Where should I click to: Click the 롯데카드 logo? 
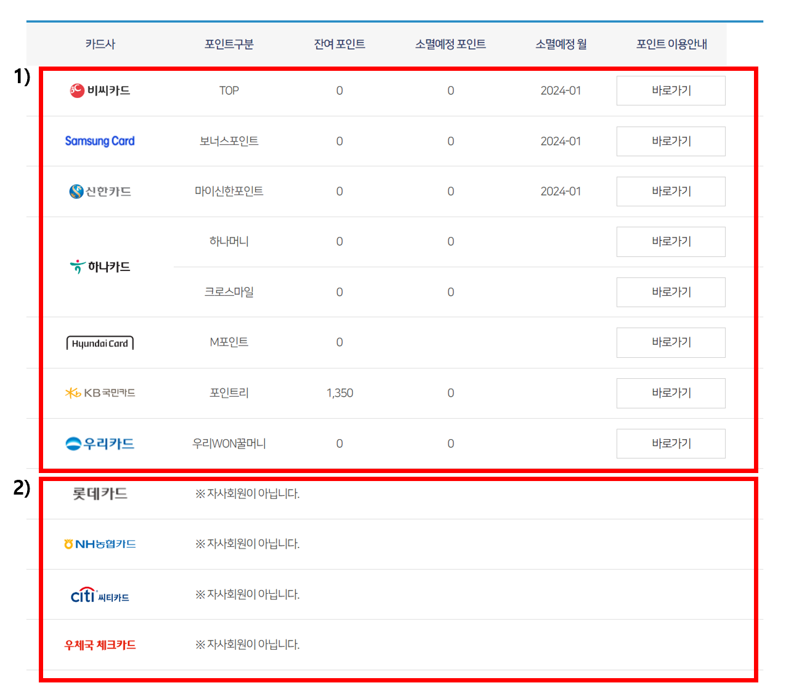click(x=100, y=493)
